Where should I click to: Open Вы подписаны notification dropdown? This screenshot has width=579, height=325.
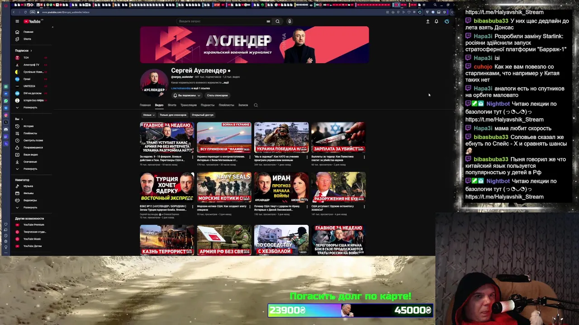pos(187,95)
